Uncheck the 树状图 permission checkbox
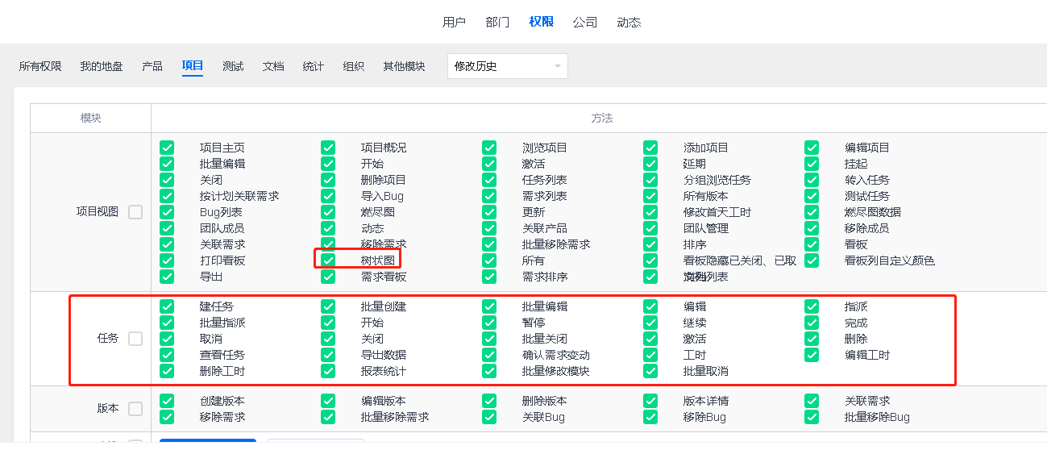 pyautogui.click(x=328, y=260)
